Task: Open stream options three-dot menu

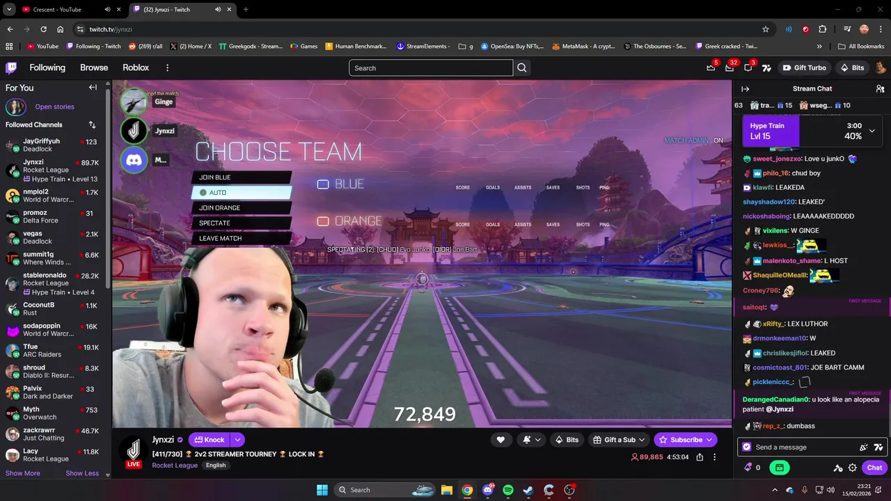Action: (x=715, y=457)
